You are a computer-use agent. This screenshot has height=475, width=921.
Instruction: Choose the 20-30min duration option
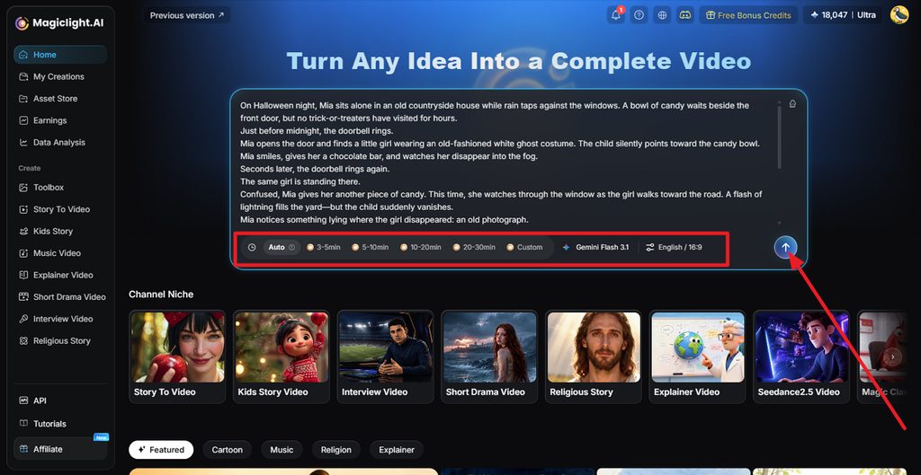[474, 248]
